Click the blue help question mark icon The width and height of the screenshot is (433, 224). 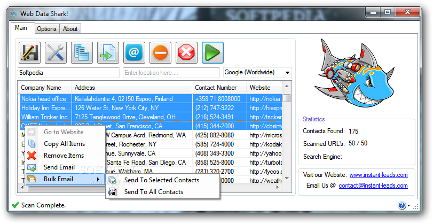pyautogui.click(x=402, y=205)
